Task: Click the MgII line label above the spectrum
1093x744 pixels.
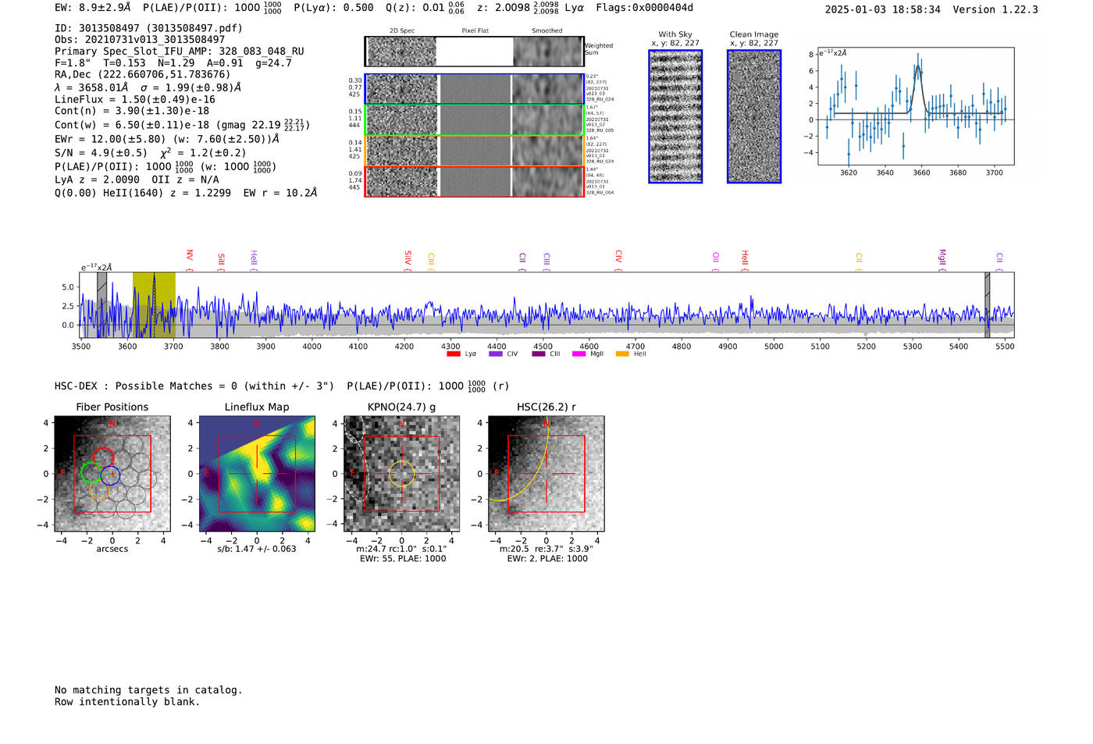Action: [942, 258]
